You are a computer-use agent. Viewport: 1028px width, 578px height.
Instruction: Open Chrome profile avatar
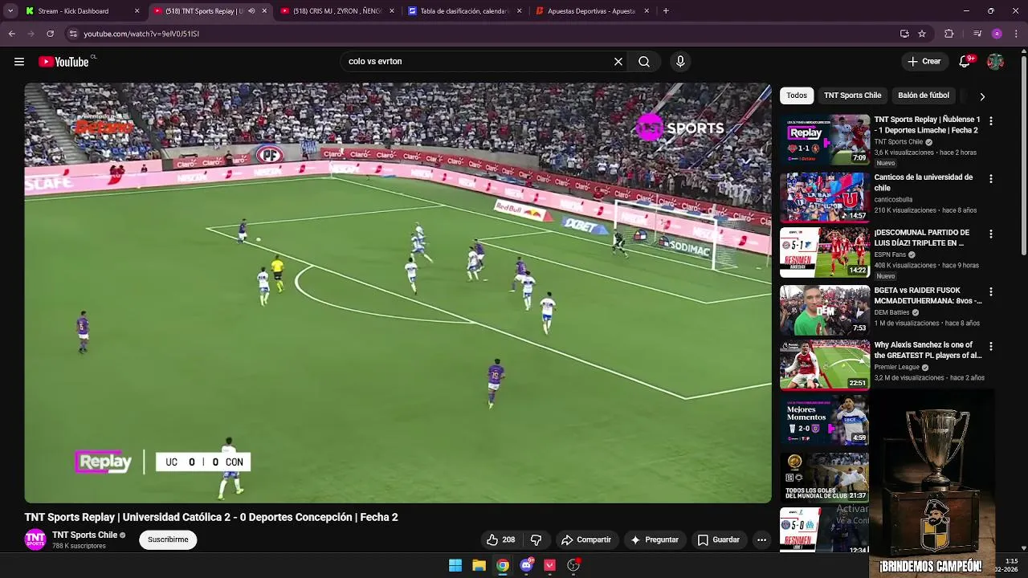(x=997, y=34)
